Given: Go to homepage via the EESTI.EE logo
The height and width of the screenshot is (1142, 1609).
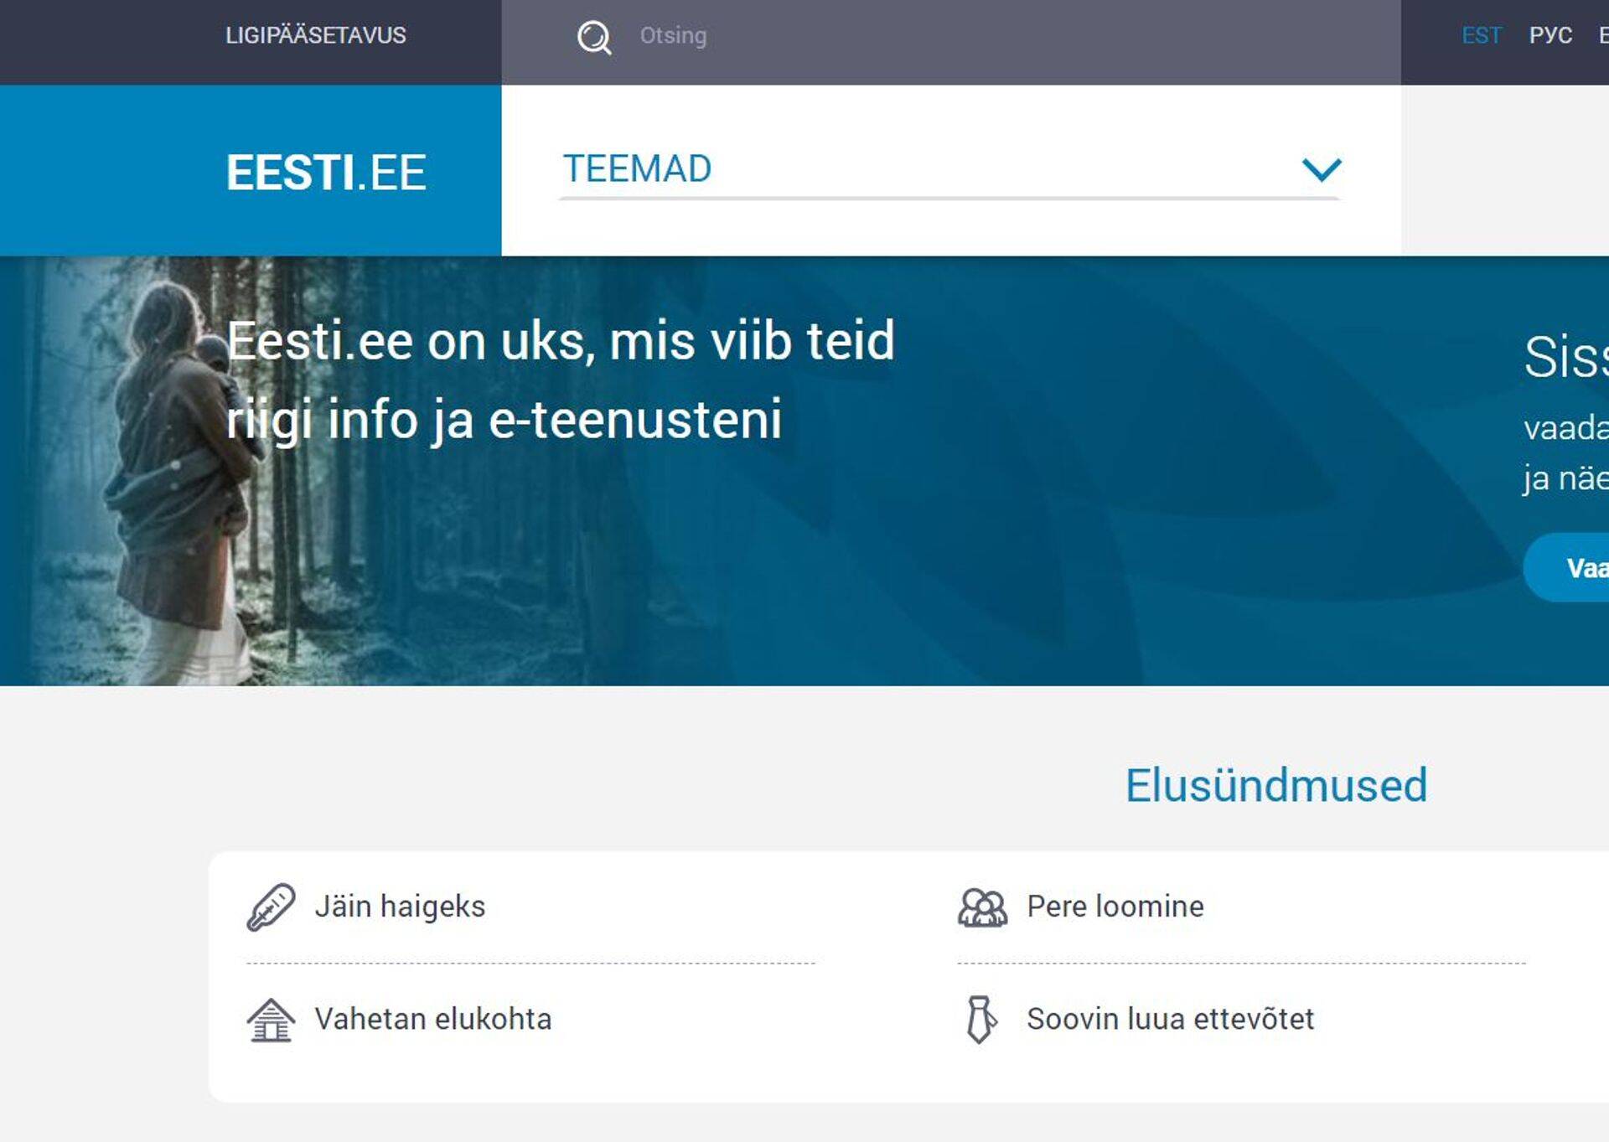Looking at the screenshot, I should [x=326, y=173].
